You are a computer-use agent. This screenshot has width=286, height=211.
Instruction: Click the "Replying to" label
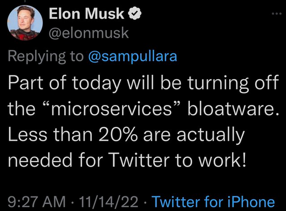45,57
